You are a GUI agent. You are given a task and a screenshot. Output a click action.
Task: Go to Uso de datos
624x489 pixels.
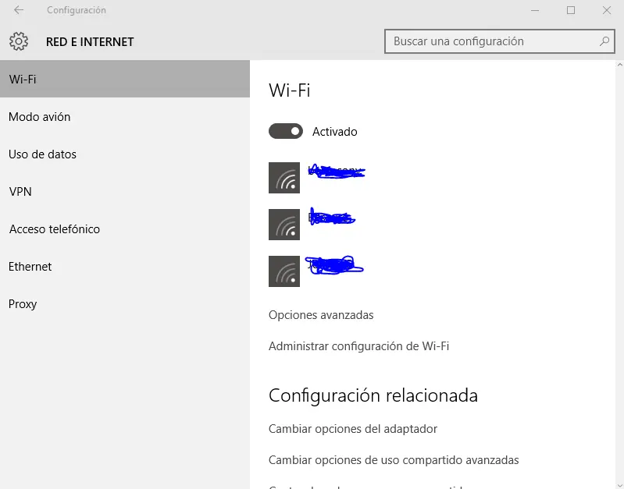point(125,154)
